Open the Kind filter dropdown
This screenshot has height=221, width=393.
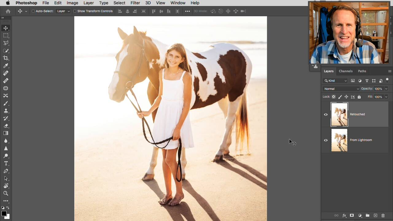pyautogui.click(x=335, y=81)
